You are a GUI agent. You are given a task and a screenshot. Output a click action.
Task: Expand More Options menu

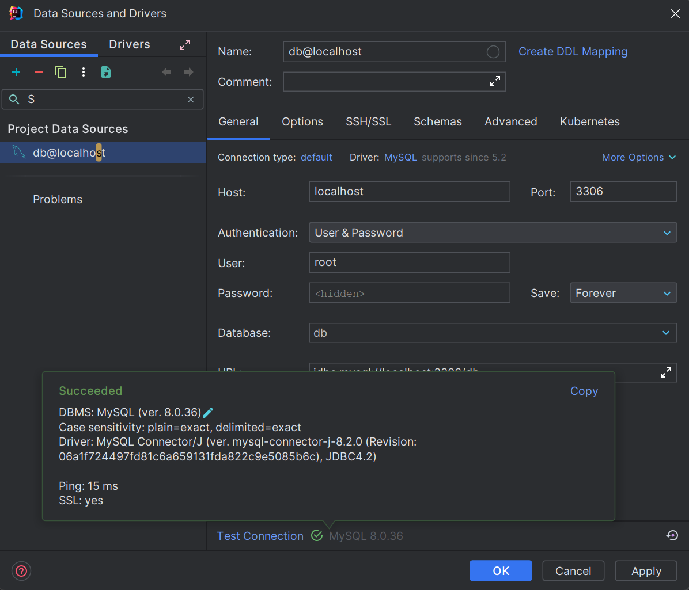[638, 157]
